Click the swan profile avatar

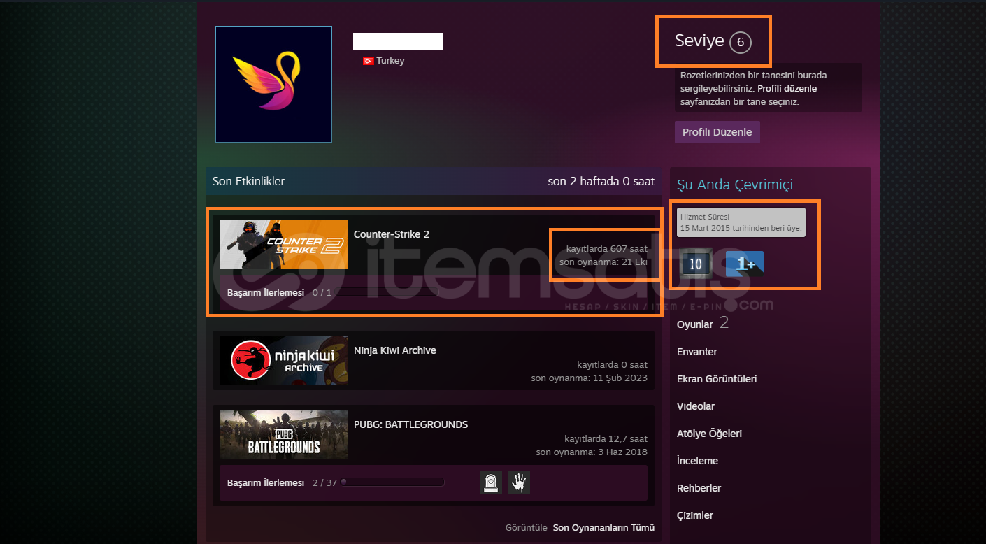click(273, 84)
